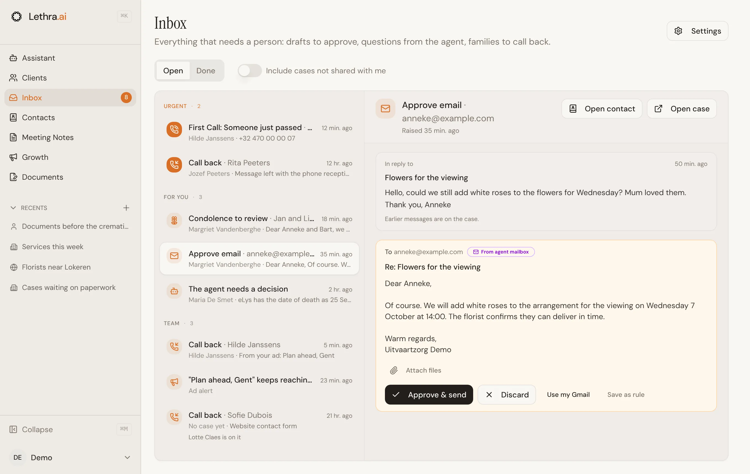
Task: Click the Ad alert megaphone icon
Action: pos(174,382)
